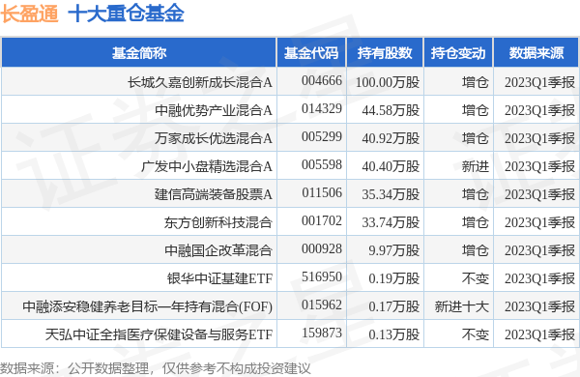580x377 pixels.
Task: Click fund code 011506
Action: (x=322, y=192)
